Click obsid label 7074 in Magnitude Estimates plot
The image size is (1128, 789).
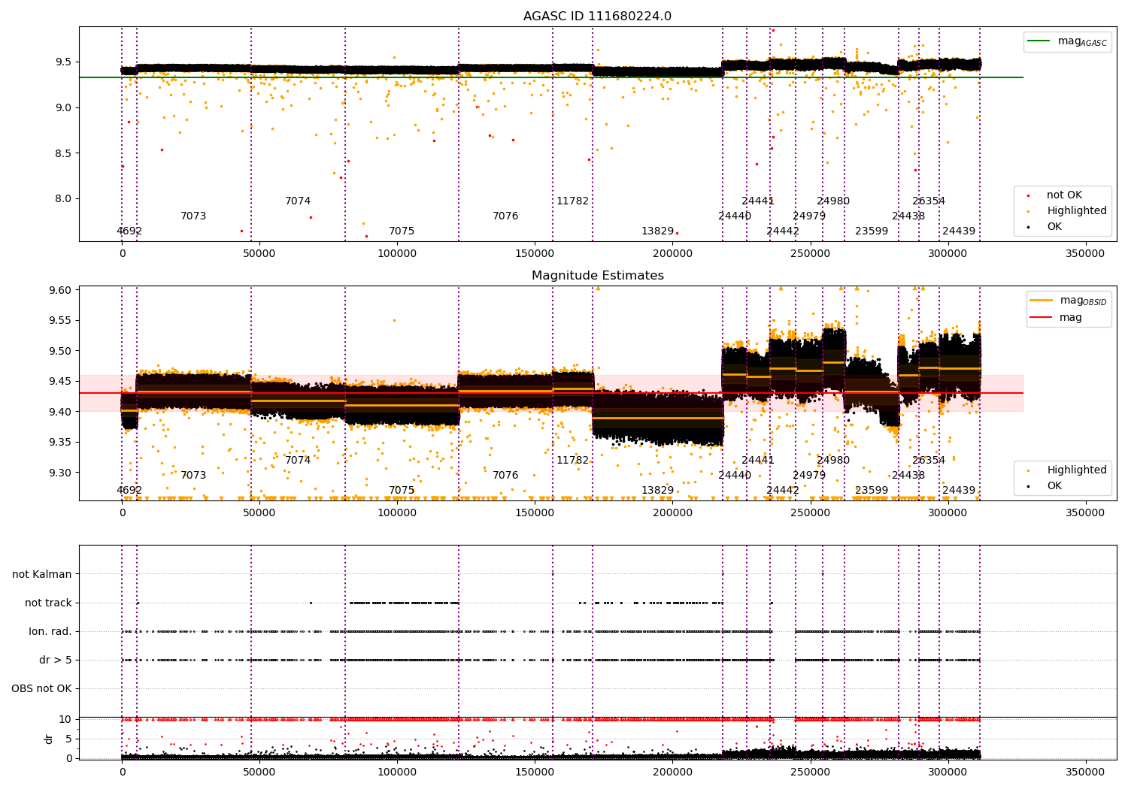click(x=298, y=461)
